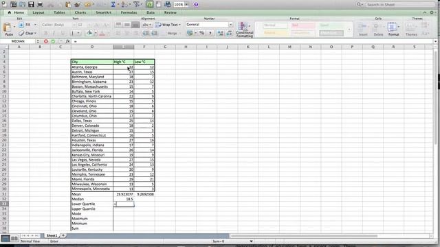
Task: Collapse the ribbon with the caret arrow
Action: click(425, 12)
